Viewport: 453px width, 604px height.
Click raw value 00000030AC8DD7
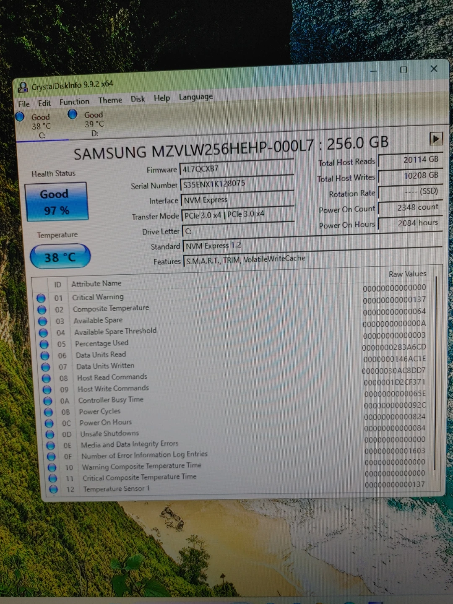coord(393,370)
